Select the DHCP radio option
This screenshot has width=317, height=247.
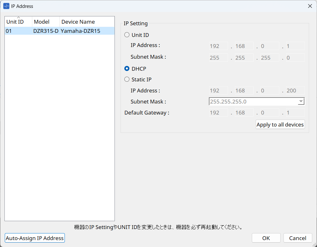[127, 68]
